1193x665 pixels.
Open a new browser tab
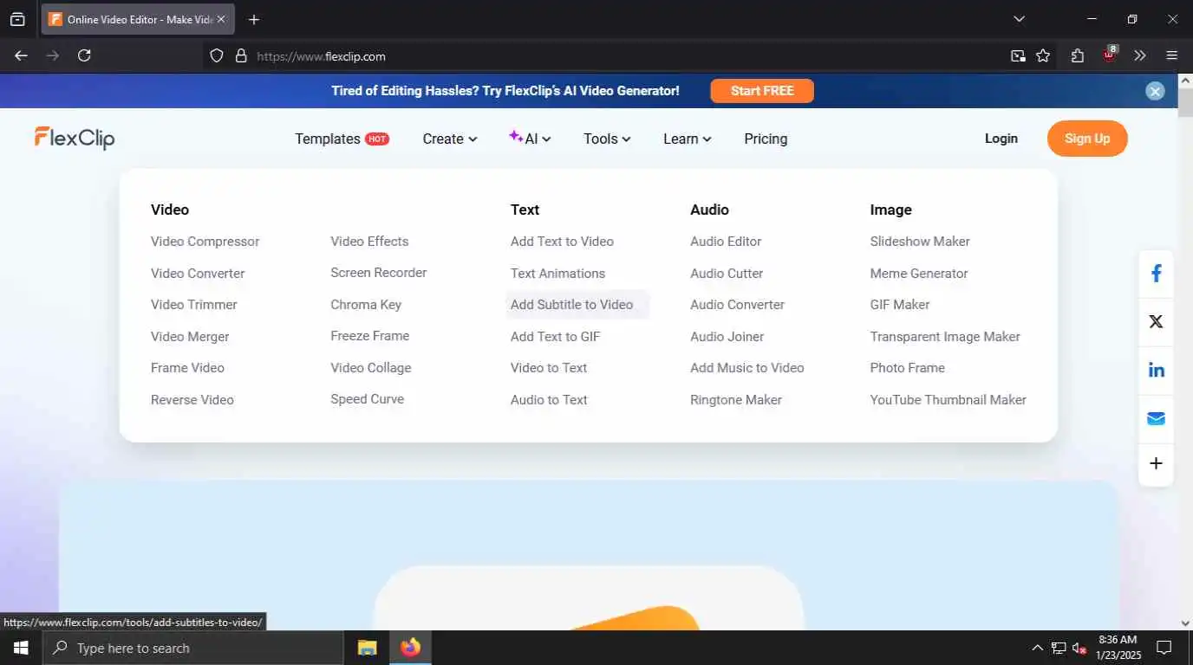point(254,19)
